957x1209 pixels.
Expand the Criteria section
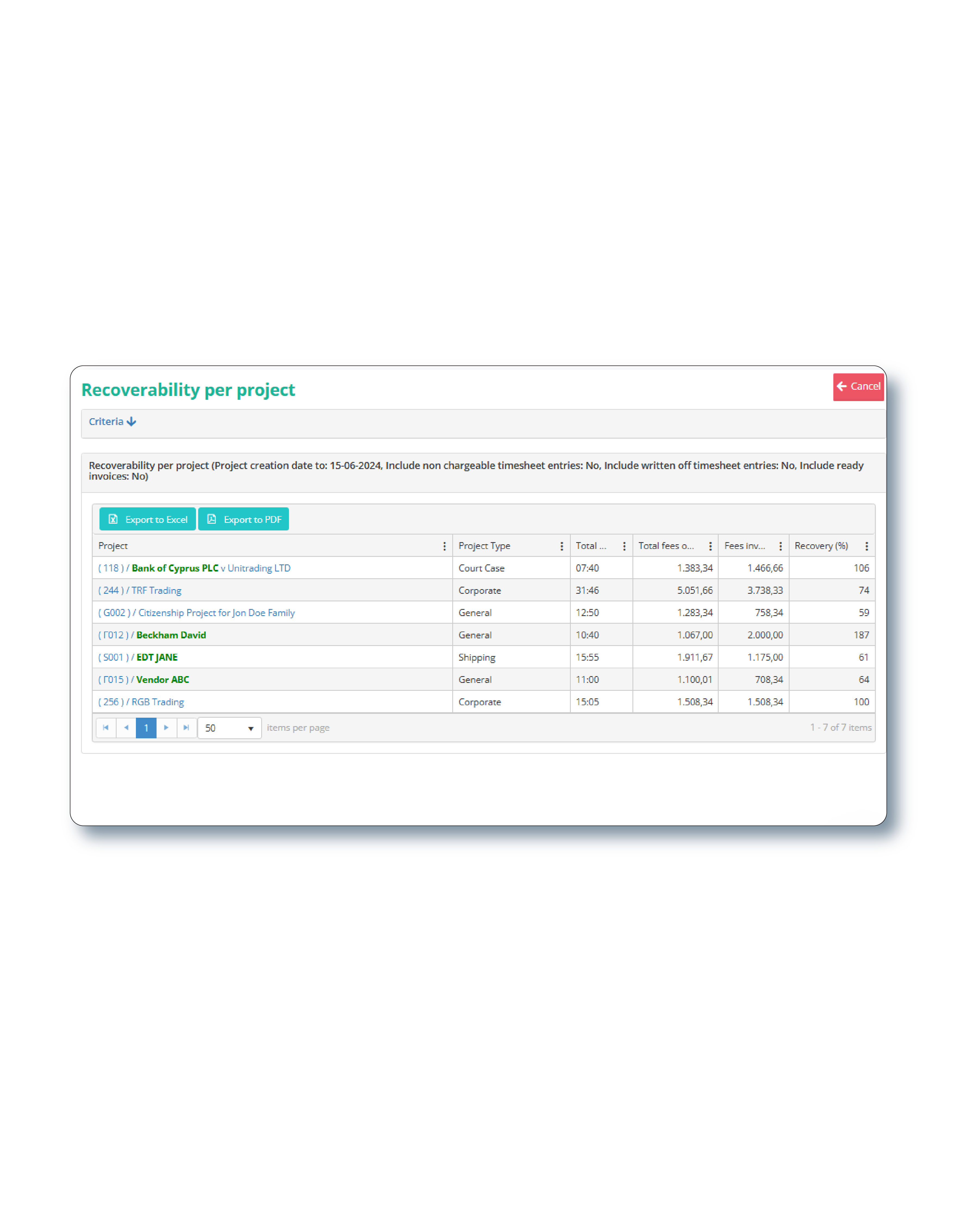point(113,422)
